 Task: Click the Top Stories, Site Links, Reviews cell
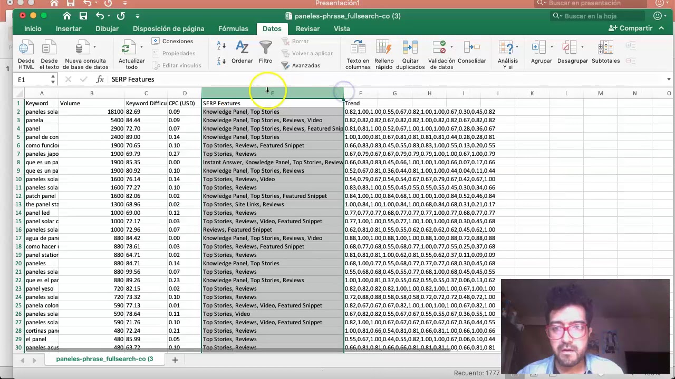273,204
